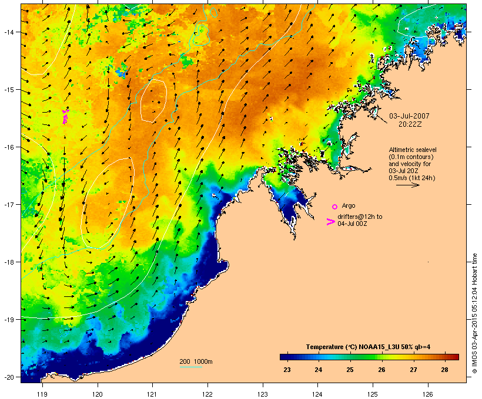Click the temperature colorbar
This screenshot has height=399, width=482.
369,357
